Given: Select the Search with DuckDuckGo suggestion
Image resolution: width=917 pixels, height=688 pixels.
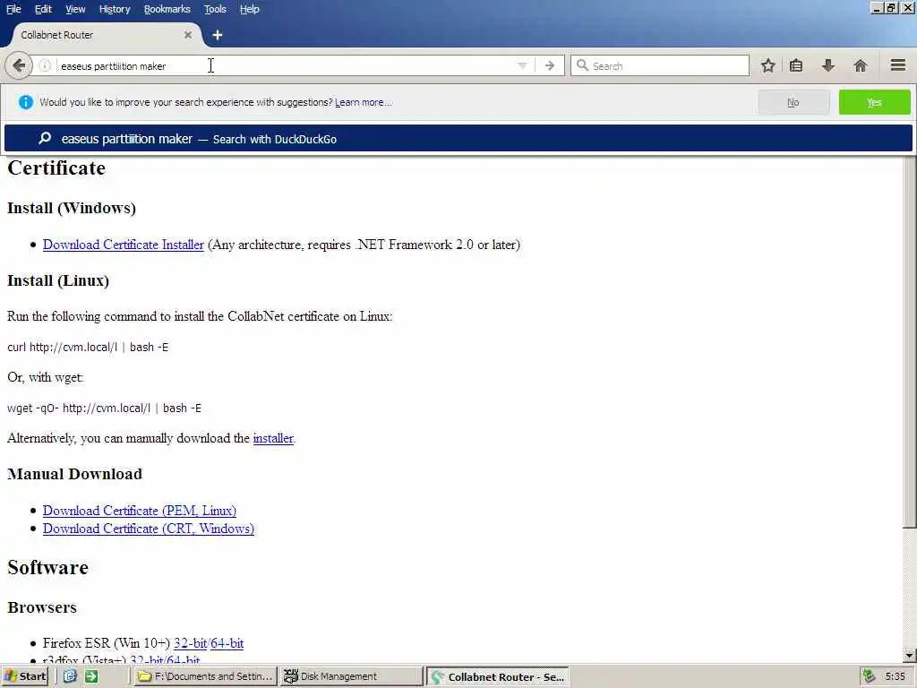Looking at the screenshot, I should pos(458,139).
